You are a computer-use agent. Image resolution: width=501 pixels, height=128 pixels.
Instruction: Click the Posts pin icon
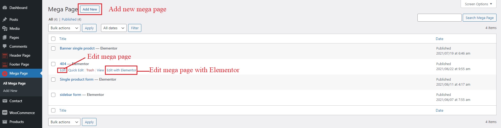tap(4, 19)
